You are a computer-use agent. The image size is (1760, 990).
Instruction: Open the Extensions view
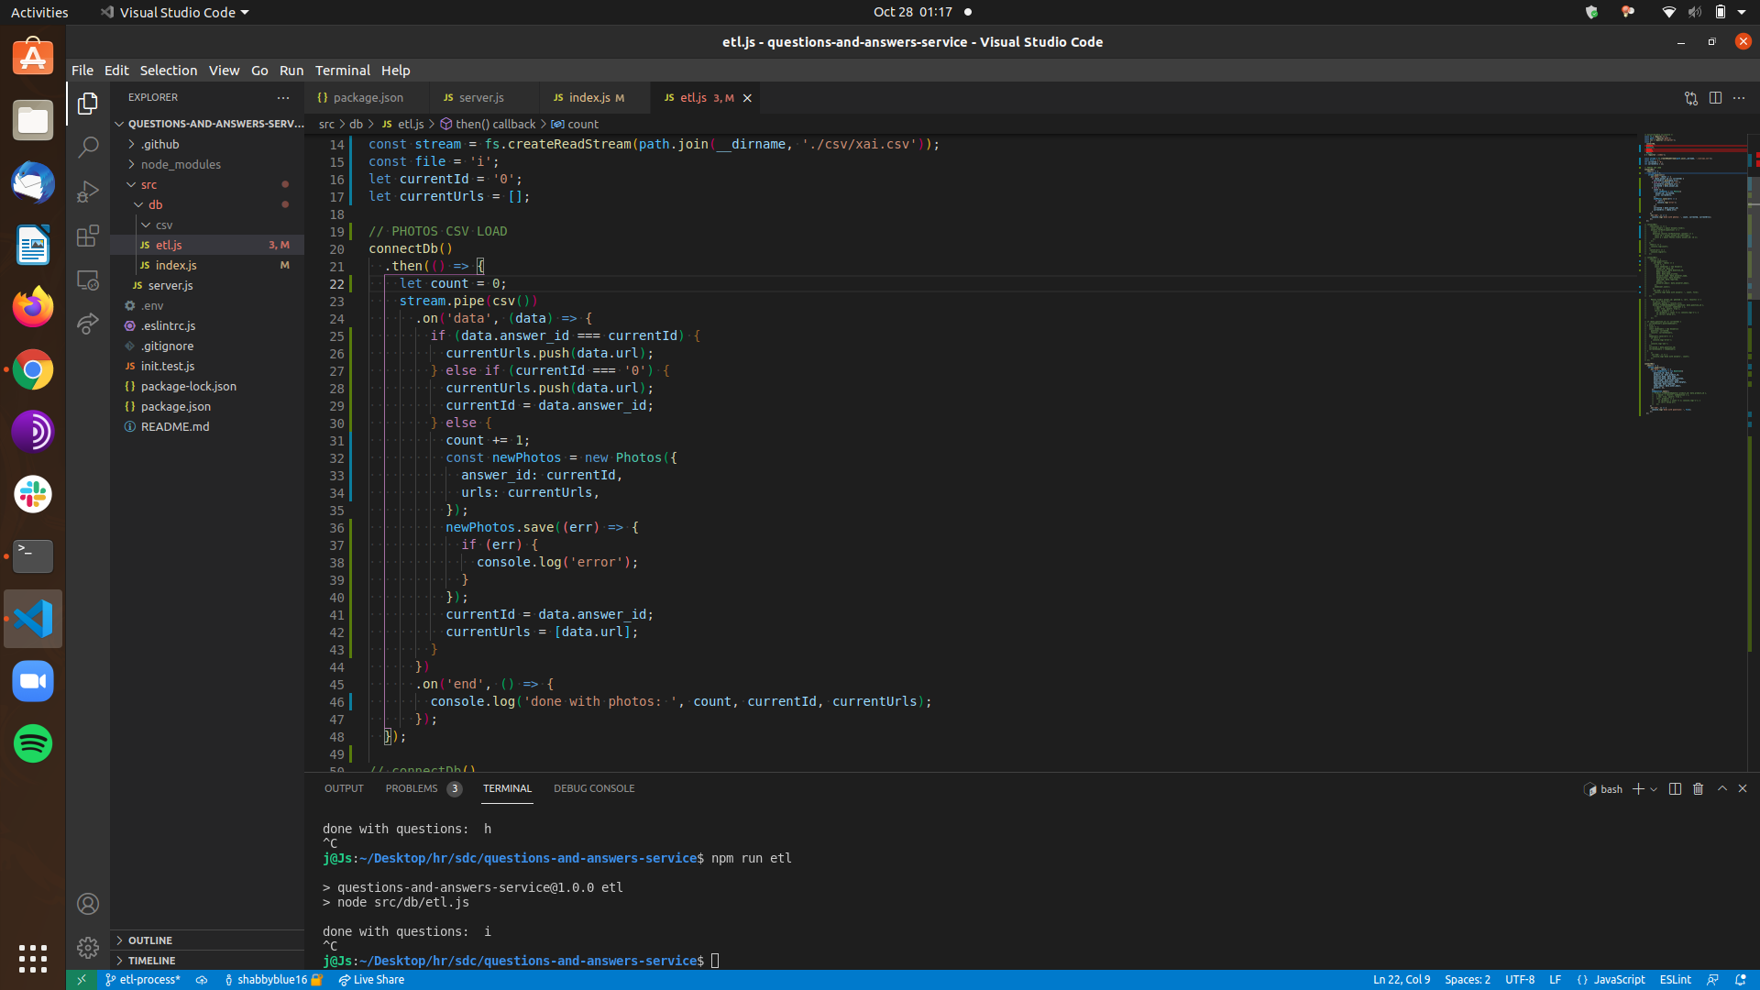coord(88,236)
